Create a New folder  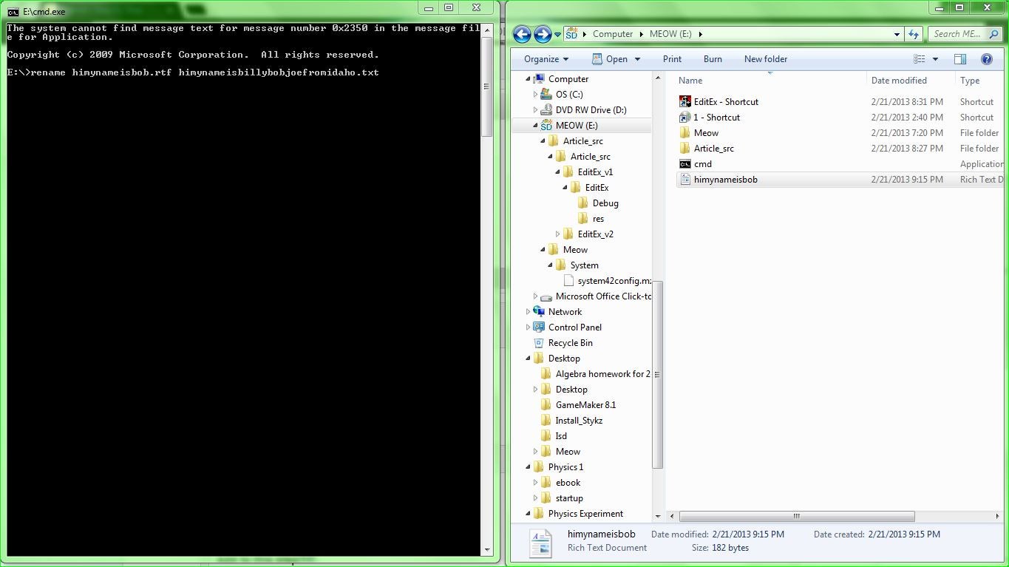click(765, 59)
